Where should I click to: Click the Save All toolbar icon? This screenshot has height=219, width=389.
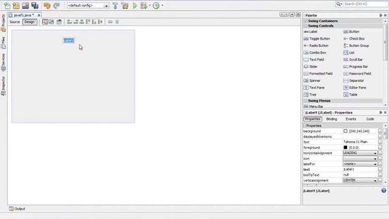coord(35,5)
